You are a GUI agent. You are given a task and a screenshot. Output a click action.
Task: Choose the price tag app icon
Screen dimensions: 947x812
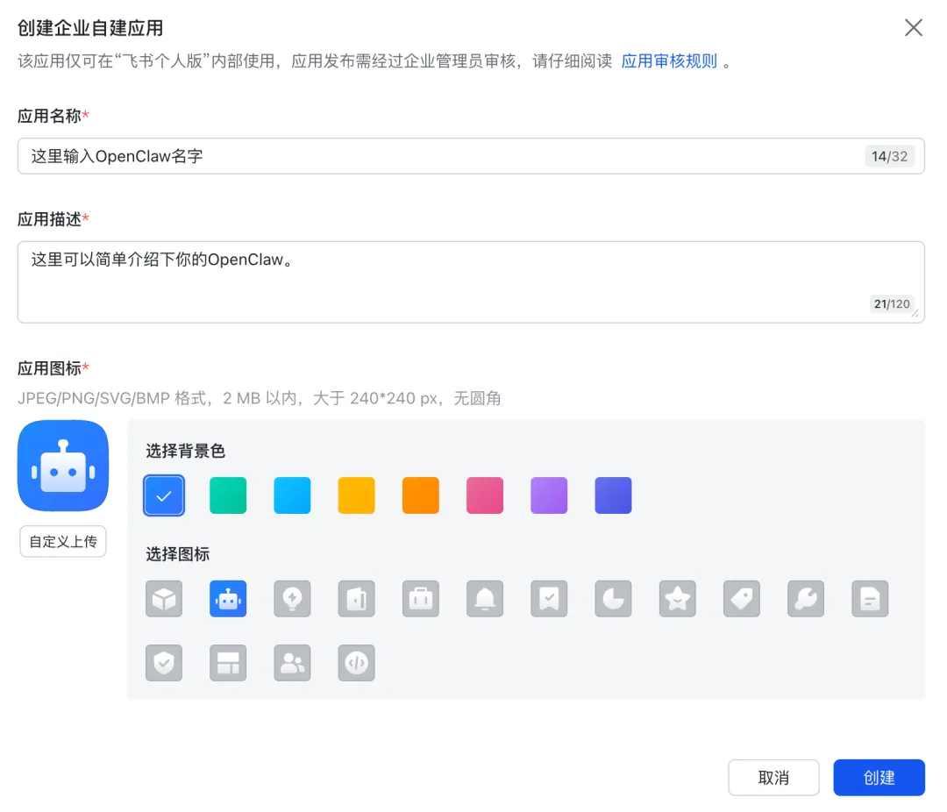click(742, 599)
